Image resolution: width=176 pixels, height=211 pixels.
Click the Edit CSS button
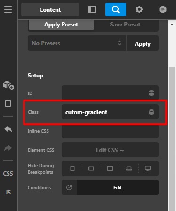click(x=110, y=150)
